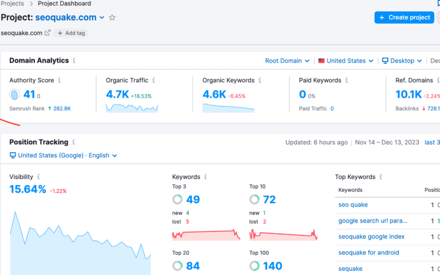
Task: Open Semrush Rank value 282.8K
Action: tap(62, 109)
